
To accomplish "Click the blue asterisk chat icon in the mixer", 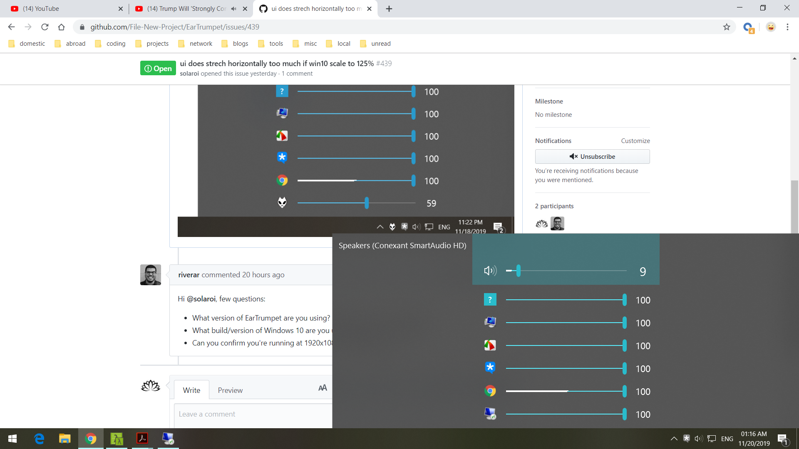I will (x=490, y=368).
